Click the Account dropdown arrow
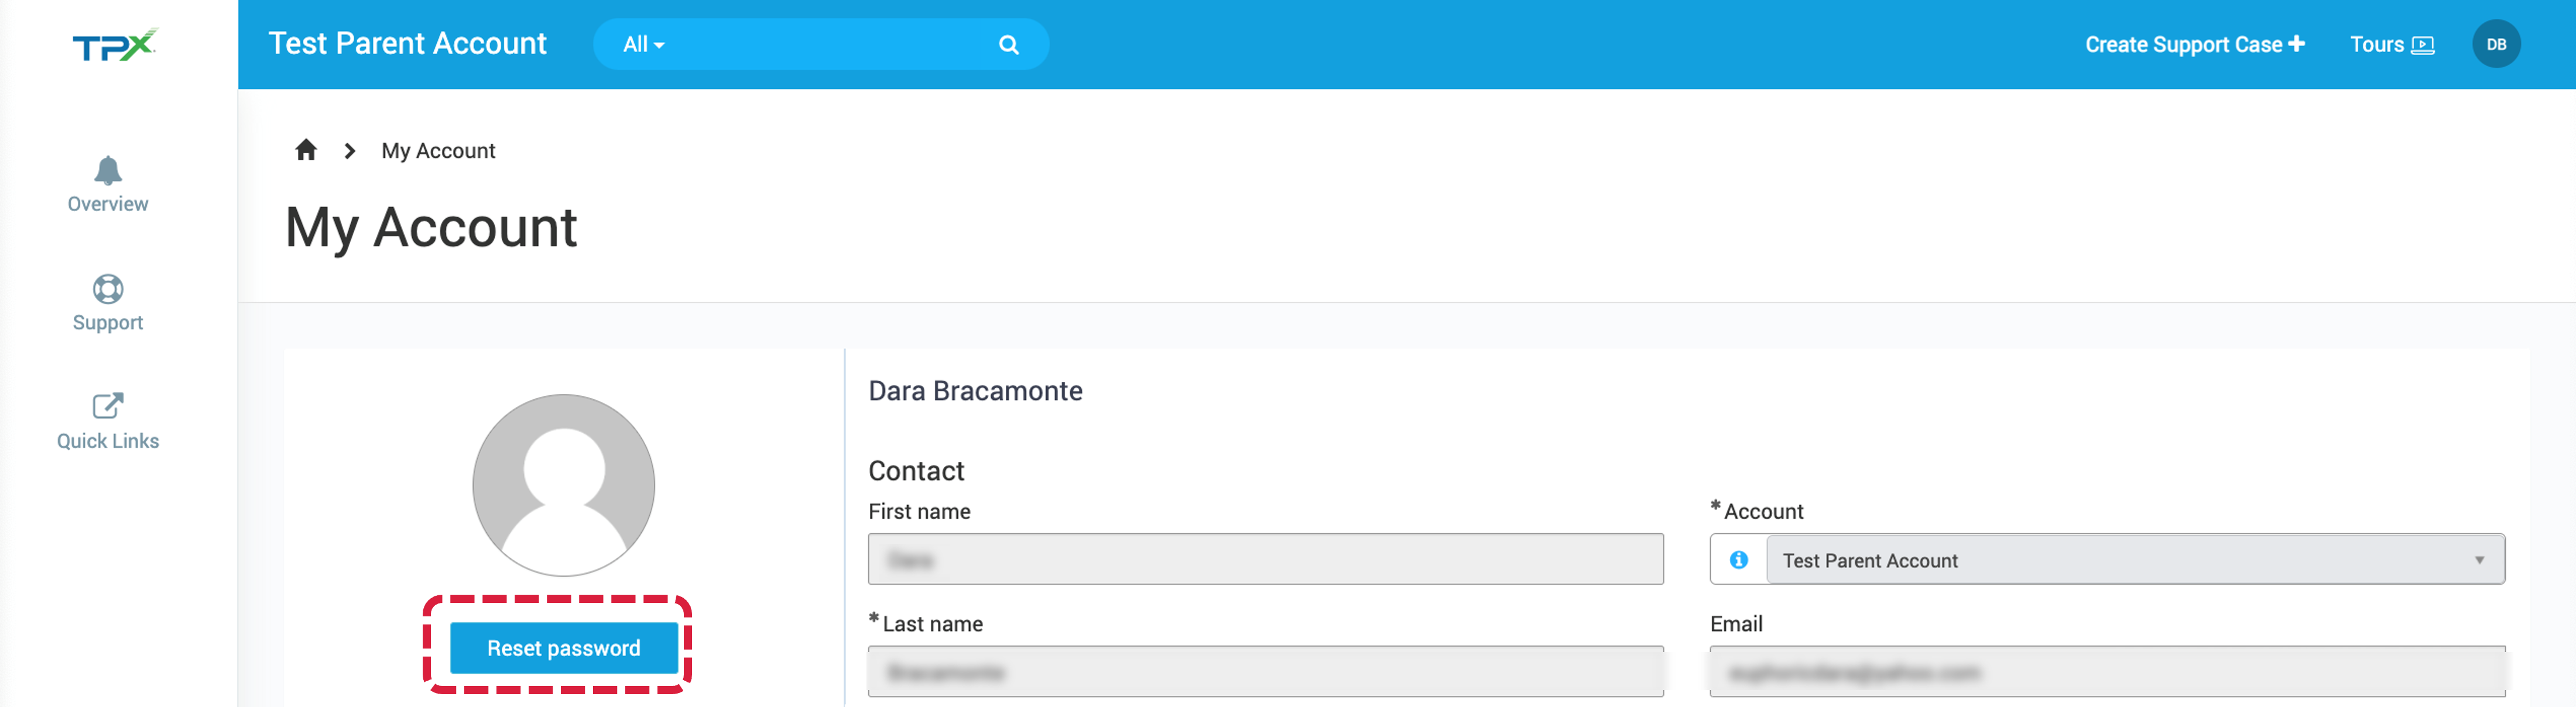The height and width of the screenshot is (707, 2576). pyautogui.click(x=2479, y=560)
